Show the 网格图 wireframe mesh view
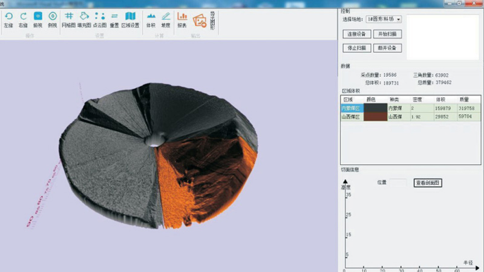 [68, 17]
